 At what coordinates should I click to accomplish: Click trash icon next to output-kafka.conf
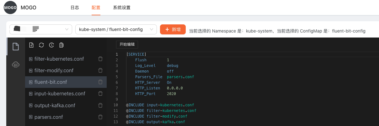[x=100, y=105]
